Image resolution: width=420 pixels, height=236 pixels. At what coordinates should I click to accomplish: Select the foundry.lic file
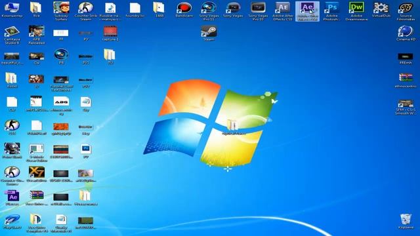[135, 10]
